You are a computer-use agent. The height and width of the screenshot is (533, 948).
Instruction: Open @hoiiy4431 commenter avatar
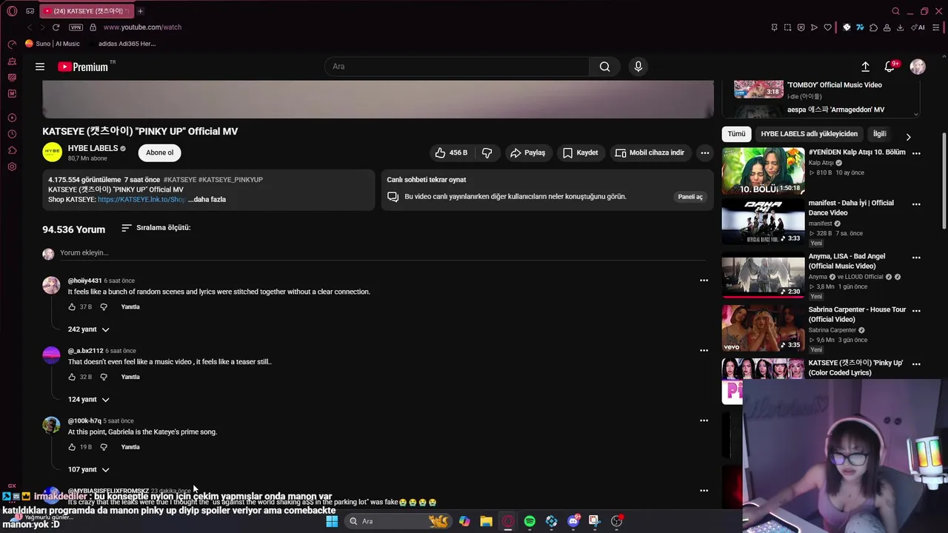(x=51, y=286)
